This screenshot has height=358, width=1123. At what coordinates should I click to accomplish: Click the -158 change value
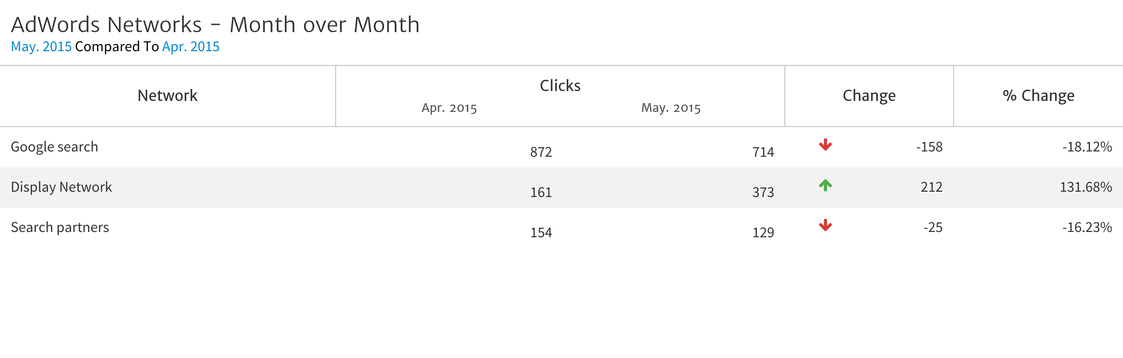tap(929, 147)
